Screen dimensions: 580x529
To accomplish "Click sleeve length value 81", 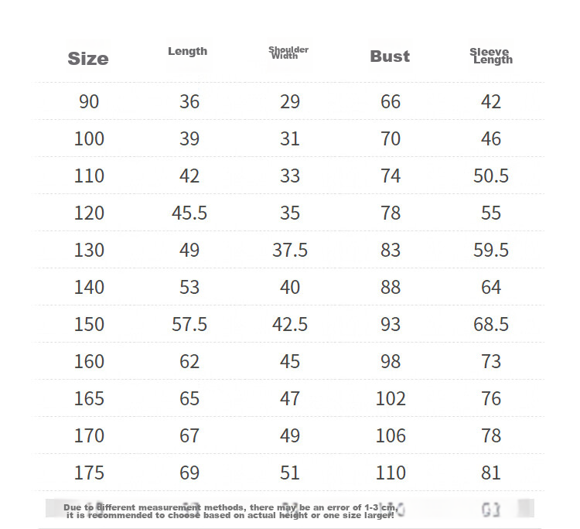I will 491,473.
